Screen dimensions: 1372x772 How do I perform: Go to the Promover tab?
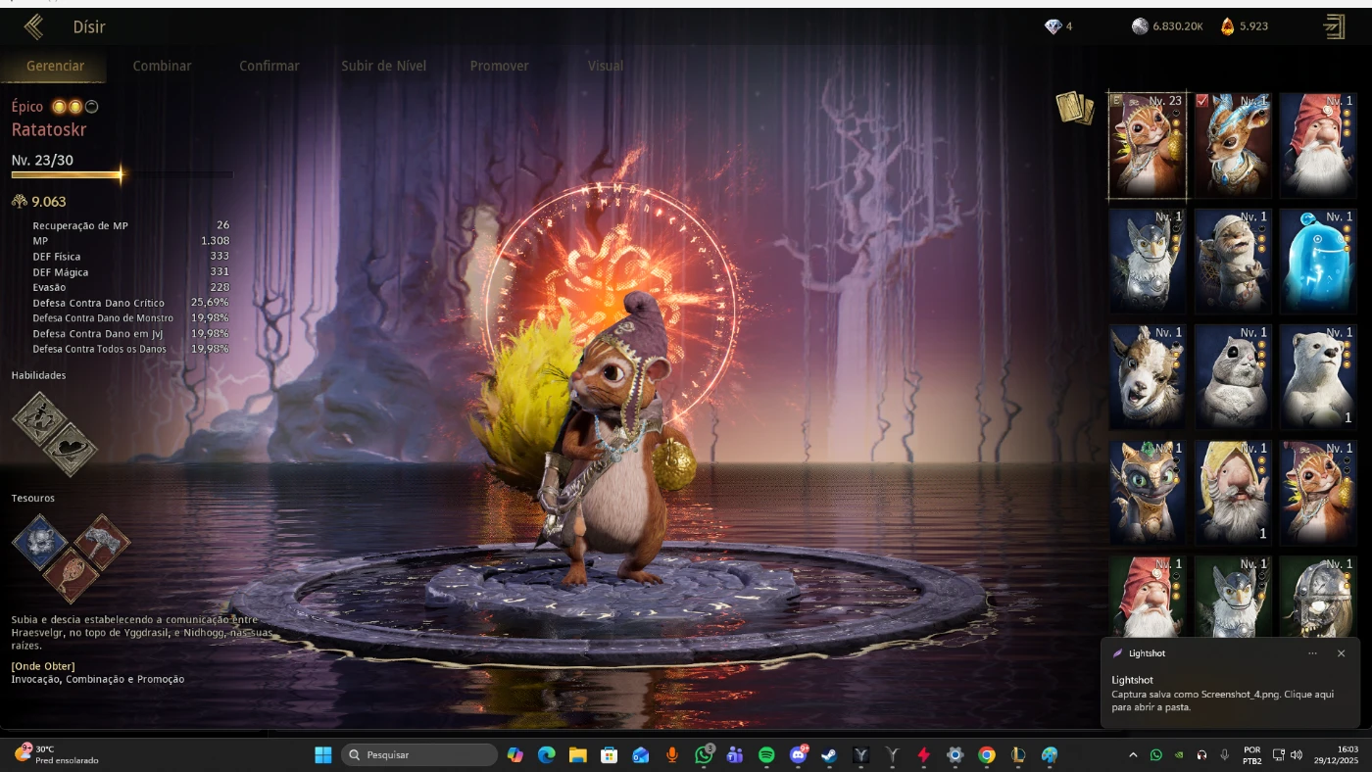[499, 66]
